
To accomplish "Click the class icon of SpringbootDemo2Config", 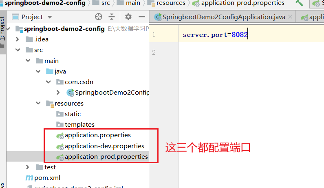I will click(70, 93).
